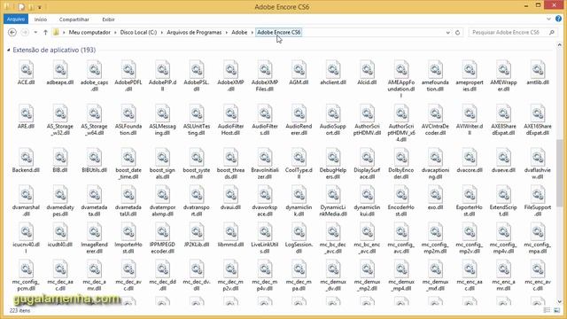Image resolution: width=567 pixels, height=319 pixels.
Task: Select AudioRenderer.dll file icon
Action: (x=299, y=113)
